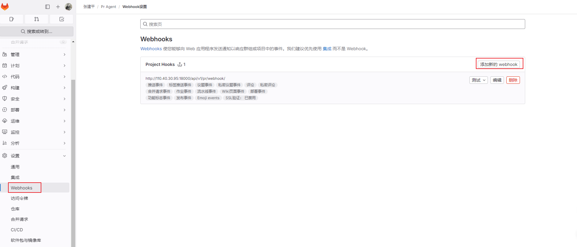Image resolution: width=577 pixels, height=247 pixels.
Task: Click the 搜索页 search input field
Action: (332, 24)
